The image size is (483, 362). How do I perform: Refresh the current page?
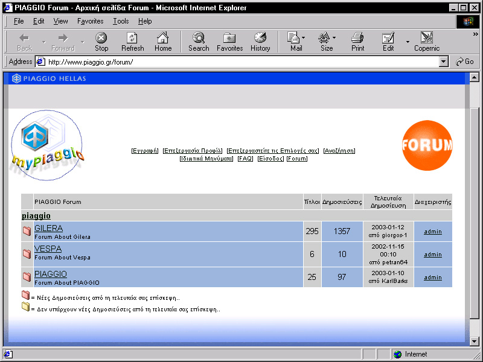(x=132, y=42)
